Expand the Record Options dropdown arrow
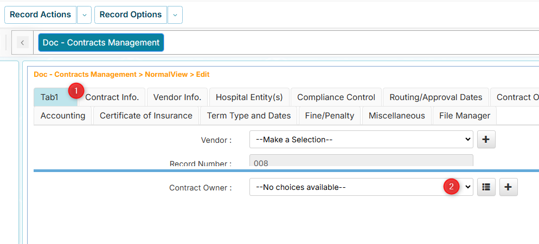The height and width of the screenshot is (244, 539). pos(175,15)
